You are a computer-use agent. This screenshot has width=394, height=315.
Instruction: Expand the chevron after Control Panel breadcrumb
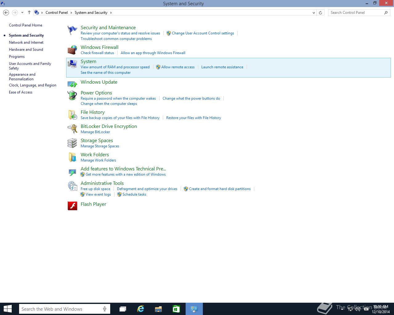point(71,13)
